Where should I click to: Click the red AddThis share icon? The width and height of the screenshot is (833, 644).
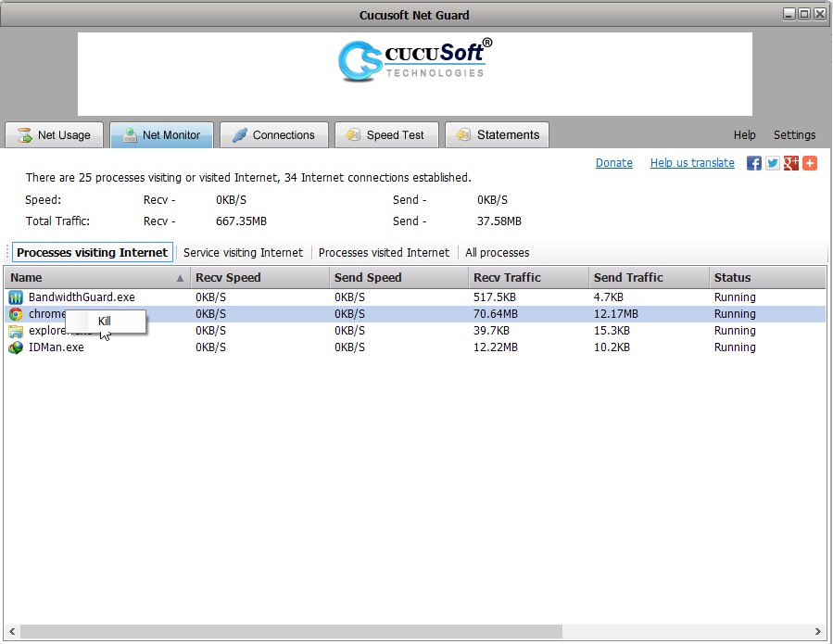(808, 162)
